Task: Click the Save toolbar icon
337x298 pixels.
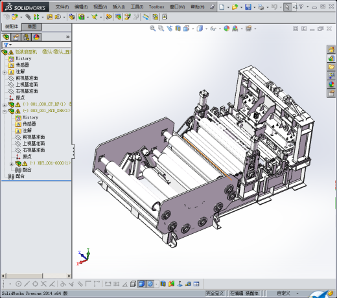Action: coord(248,7)
